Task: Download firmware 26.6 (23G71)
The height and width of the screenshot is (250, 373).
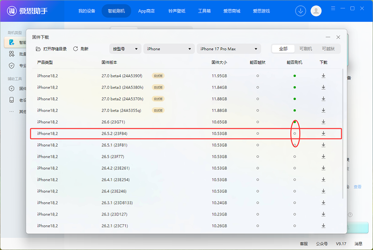Action: click(x=323, y=122)
